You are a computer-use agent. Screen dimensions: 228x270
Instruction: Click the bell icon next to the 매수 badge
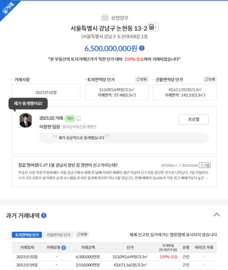point(79,118)
